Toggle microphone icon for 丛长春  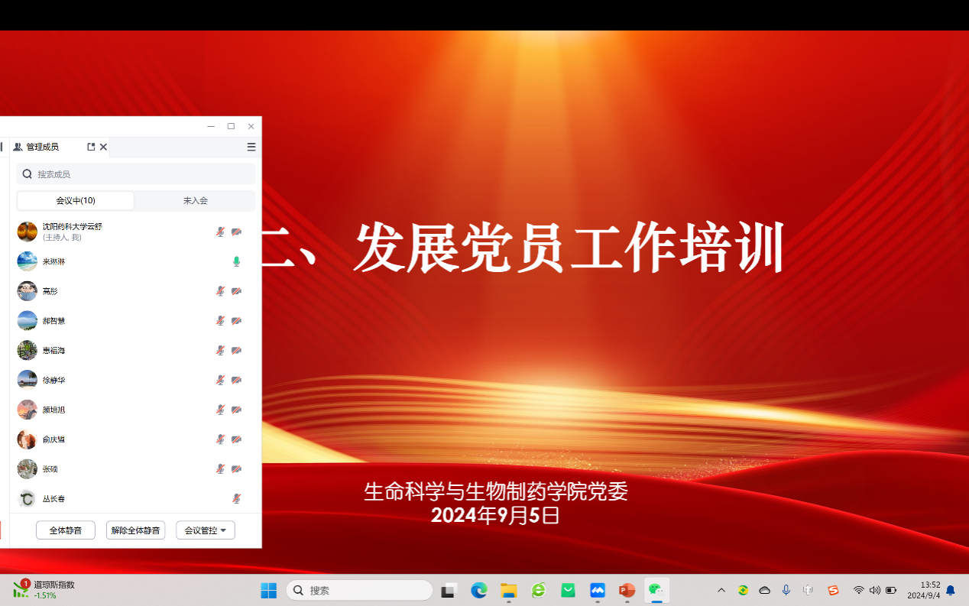pyautogui.click(x=236, y=499)
